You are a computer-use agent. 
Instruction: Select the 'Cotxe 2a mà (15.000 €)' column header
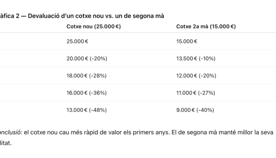(206, 26)
